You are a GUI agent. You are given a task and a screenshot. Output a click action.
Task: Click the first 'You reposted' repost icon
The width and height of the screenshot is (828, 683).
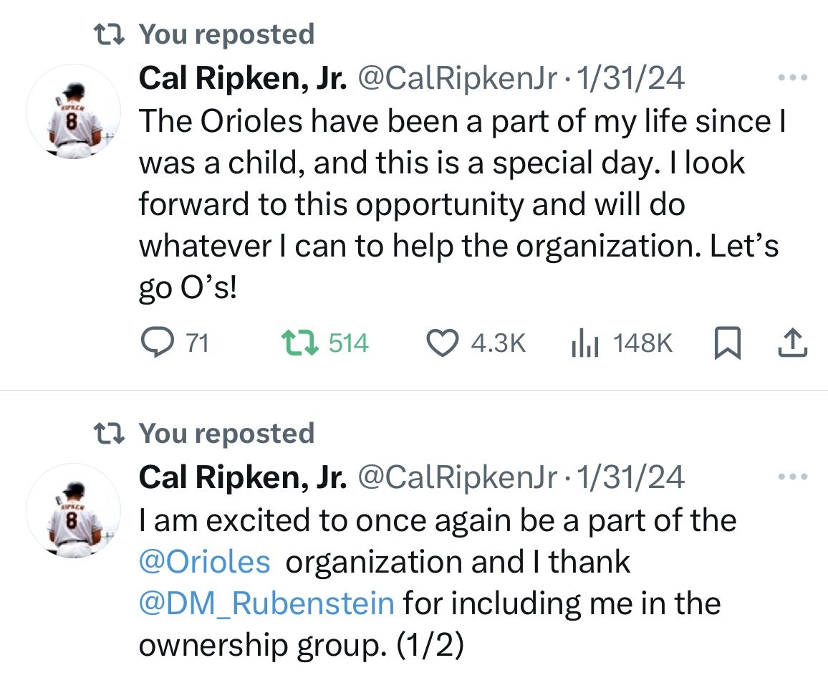109,35
